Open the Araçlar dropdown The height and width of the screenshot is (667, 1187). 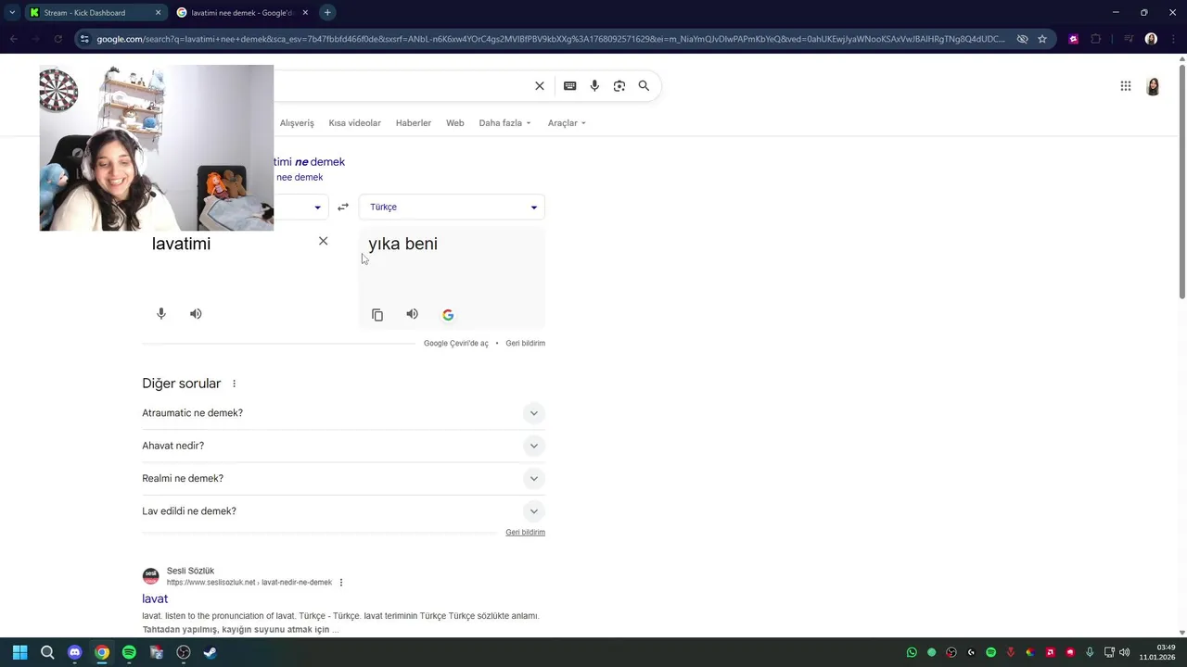567,123
